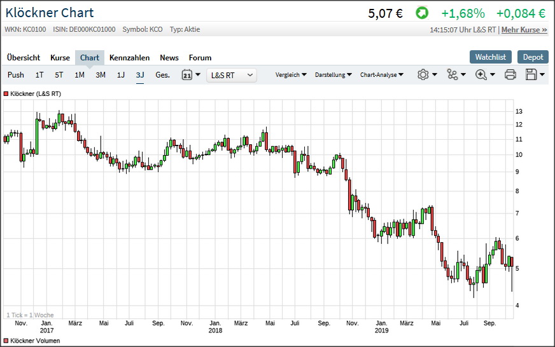The height and width of the screenshot is (347, 555).
Task: Click the +1,68% change value
Action: tap(463, 13)
